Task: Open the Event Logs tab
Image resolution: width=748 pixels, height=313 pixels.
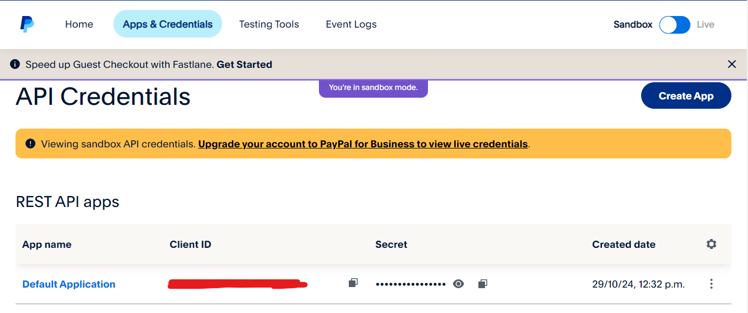Action: 351,24
